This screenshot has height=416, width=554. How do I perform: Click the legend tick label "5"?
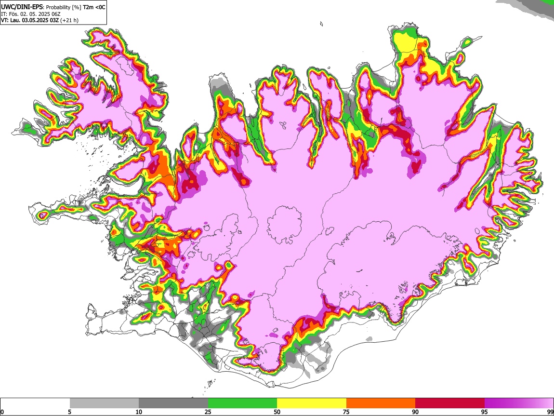tap(69, 412)
